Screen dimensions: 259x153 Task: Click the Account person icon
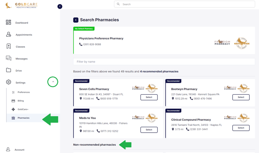pos(8,149)
